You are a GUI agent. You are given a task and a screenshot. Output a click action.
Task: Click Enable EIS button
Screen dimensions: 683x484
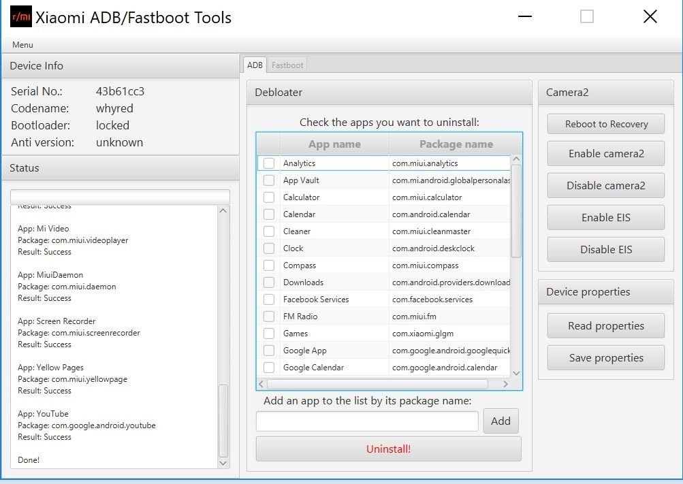(606, 218)
